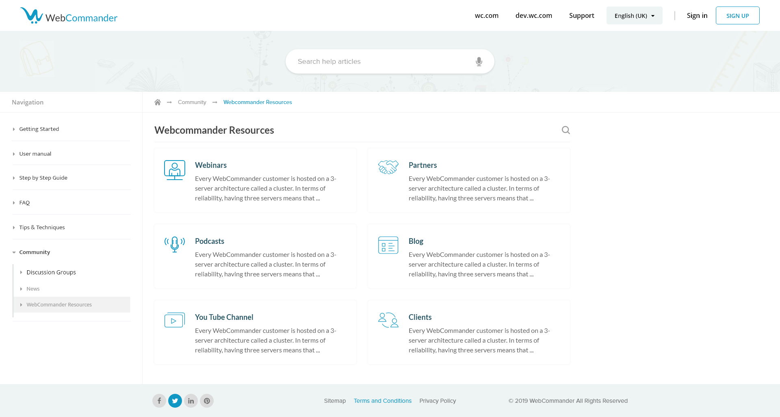The height and width of the screenshot is (417, 780).
Task: Expand the FAQ navigation section
Action: tap(24, 202)
